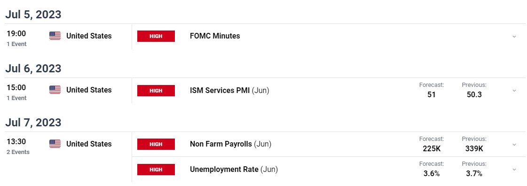Click the US flag beside ISM Services PMI
The width and height of the screenshot is (527, 186).
(x=55, y=90)
